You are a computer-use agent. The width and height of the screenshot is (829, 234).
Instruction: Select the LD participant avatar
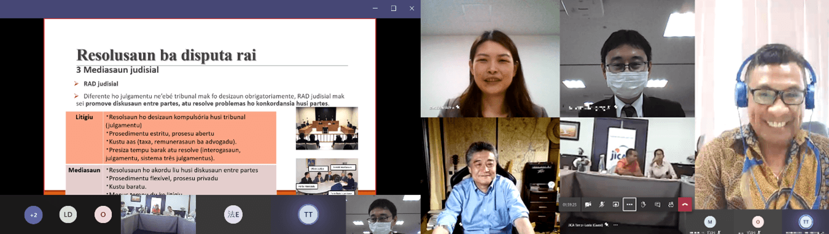(68, 214)
